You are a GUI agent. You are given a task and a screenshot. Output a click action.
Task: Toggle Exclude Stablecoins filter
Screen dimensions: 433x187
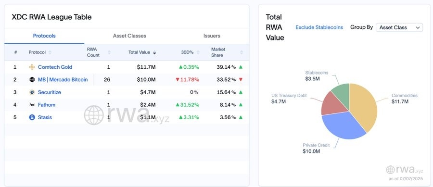point(319,27)
